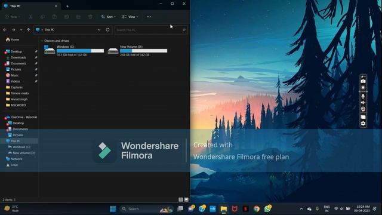
Task: Toggle the microphone on recorder panel
Action: pos(363,96)
